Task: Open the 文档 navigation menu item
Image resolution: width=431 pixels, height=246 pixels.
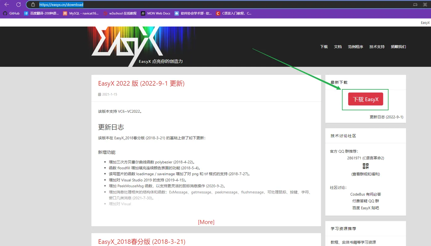Action: click(338, 47)
